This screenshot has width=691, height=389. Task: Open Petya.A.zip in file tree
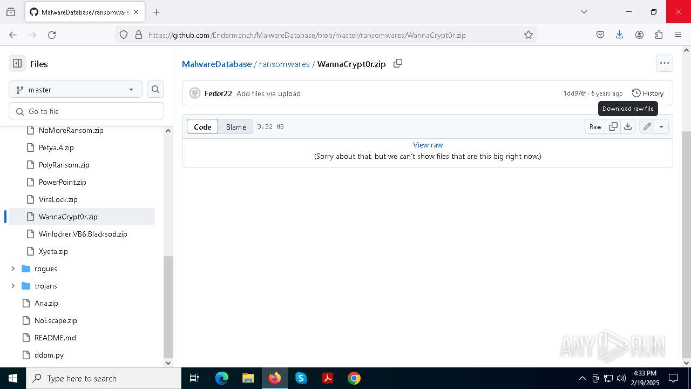point(56,147)
